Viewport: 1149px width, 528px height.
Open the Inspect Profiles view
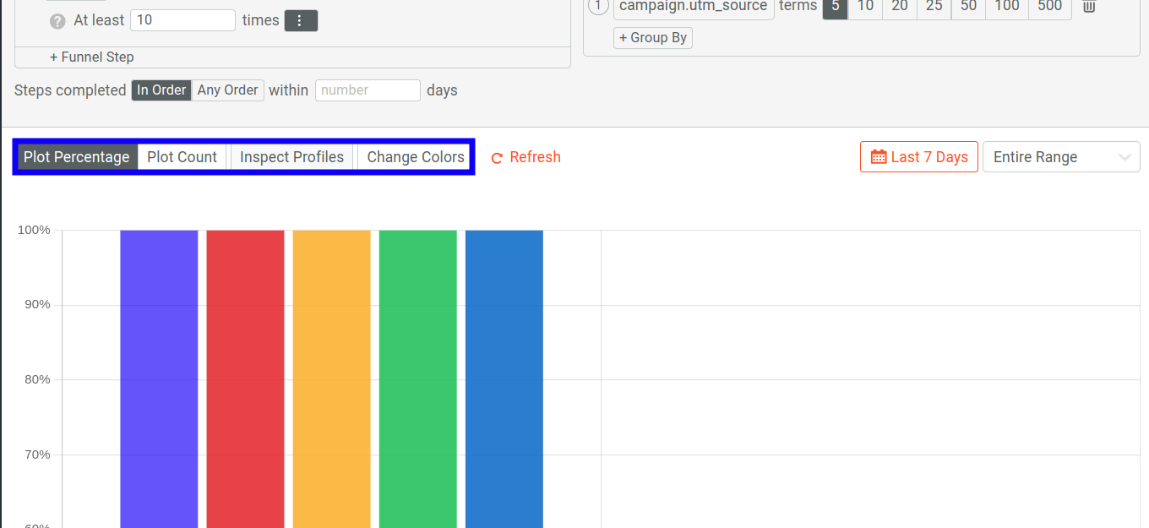pyautogui.click(x=291, y=156)
